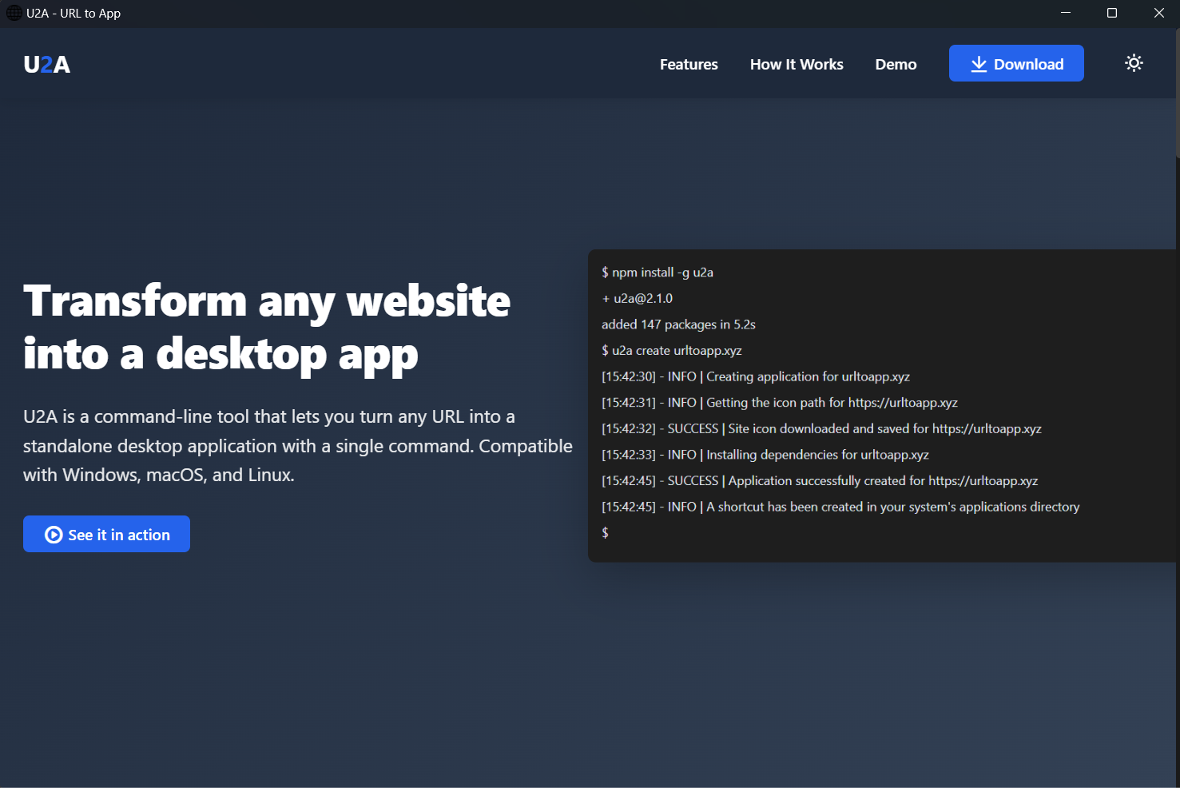
Task: Click the 'U2A is a command-line tool' paragraph
Action: click(x=298, y=446)
